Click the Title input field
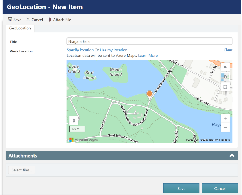Screen dimensions: 242x195 [149, 41]
